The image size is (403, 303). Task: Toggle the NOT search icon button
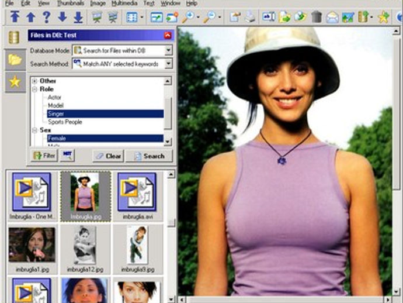(67, 156)
